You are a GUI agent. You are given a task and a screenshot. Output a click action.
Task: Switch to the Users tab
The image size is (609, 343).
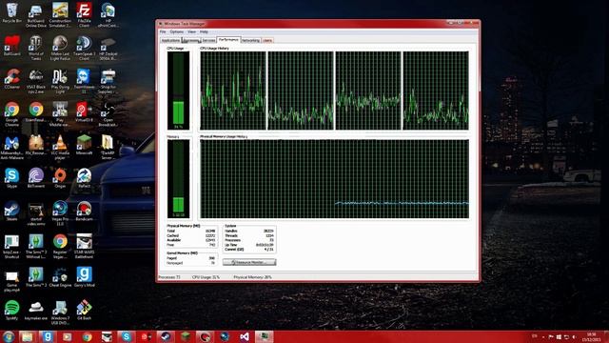coord(267,40)
